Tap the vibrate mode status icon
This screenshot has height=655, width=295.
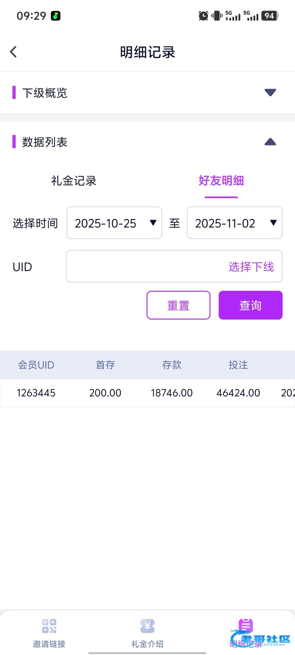(217, 16)
